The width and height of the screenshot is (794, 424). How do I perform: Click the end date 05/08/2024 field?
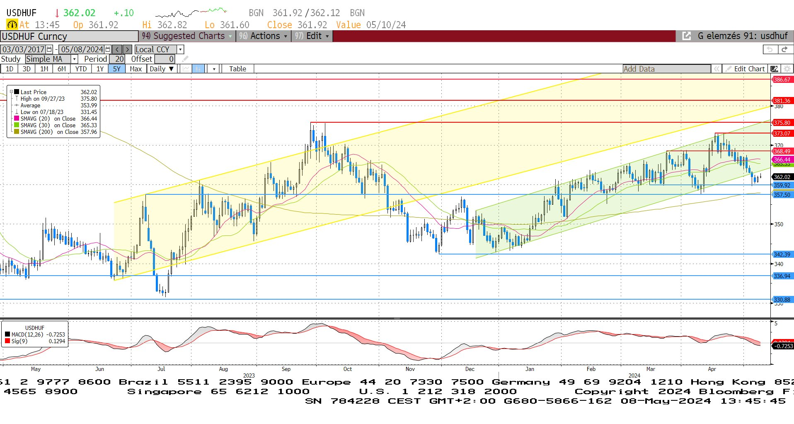pos(82,49)
